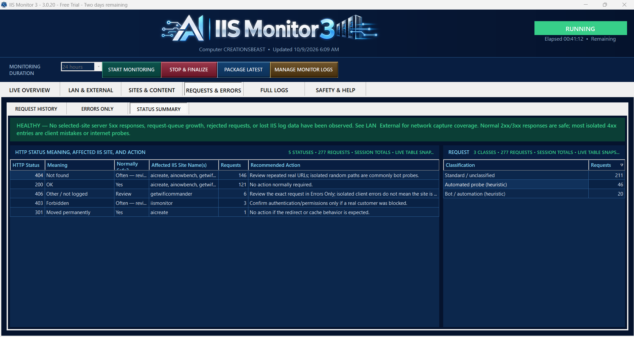Sort by the Meaning column header
The width and height of the screenshot is (634, 337).
(x=80, y=165)
